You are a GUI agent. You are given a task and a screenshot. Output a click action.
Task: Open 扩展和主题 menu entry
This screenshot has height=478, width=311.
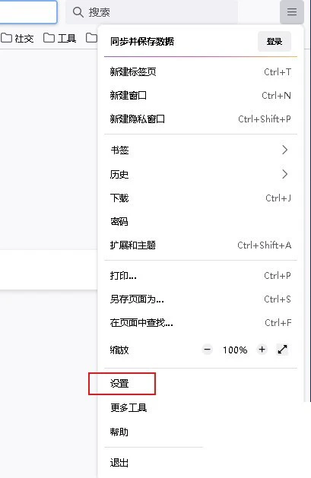pyautogui.click(x=200, y=245)
